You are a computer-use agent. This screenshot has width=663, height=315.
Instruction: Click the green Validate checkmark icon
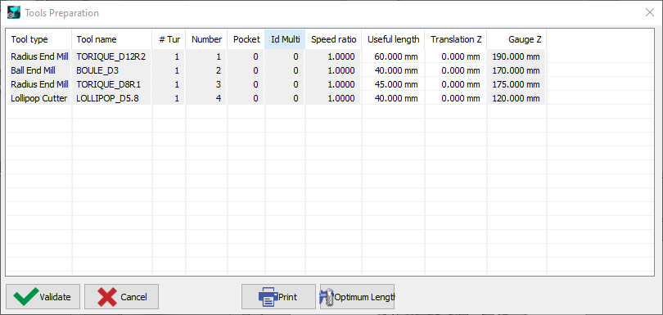pyautogui.click(x=25, y=297)
